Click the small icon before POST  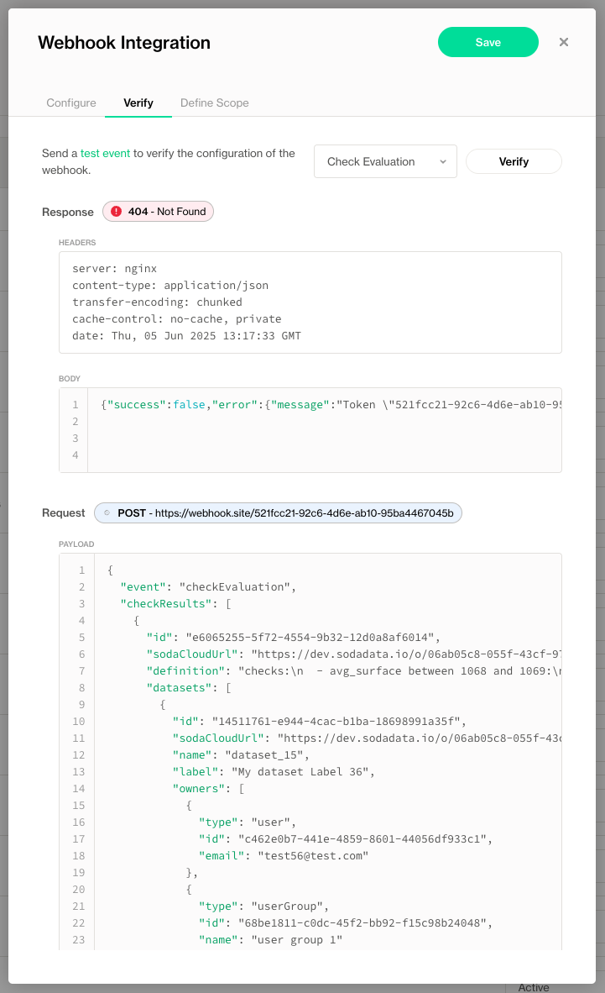(x=107, y=512)
